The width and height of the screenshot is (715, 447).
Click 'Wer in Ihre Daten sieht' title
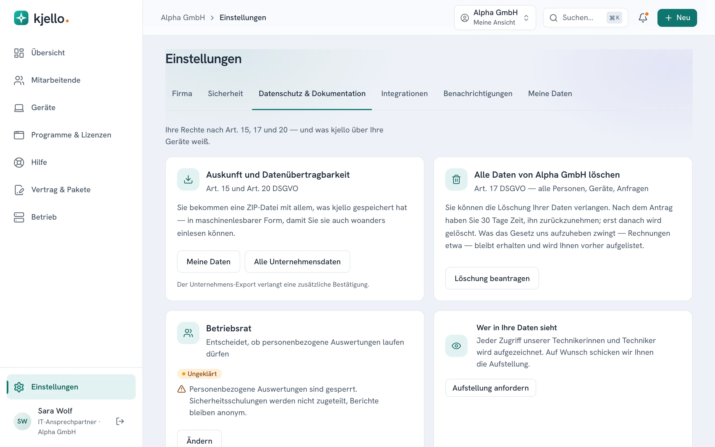516,327
